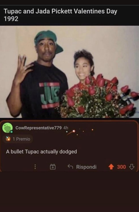Click the 4h comment timestamp
The image size is (139, 212).
pos(66,128)
